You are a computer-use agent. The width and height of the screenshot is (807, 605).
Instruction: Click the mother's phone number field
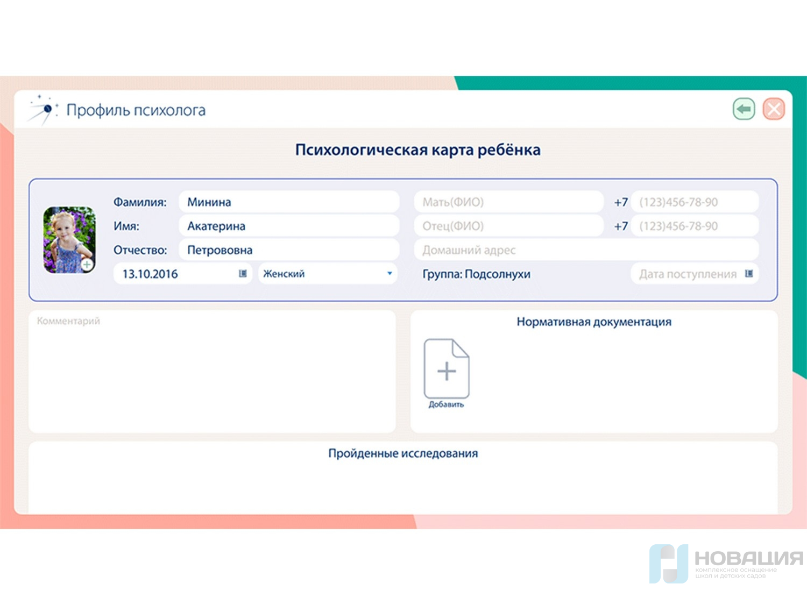tap(694, 202)
